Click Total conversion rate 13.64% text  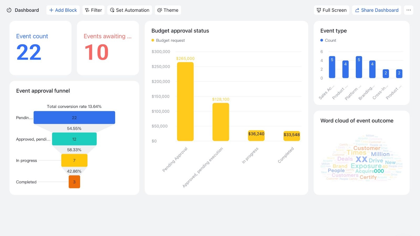point(74,106)
